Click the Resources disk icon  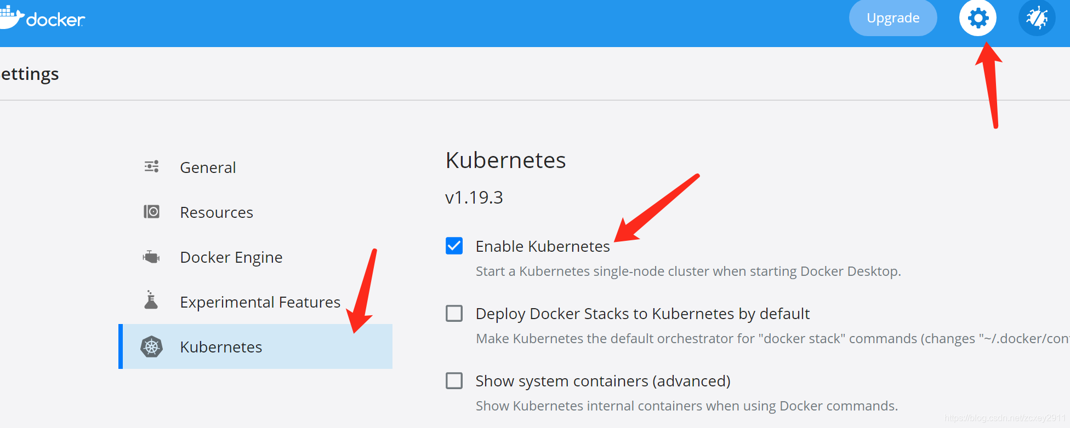click(151, 211)
